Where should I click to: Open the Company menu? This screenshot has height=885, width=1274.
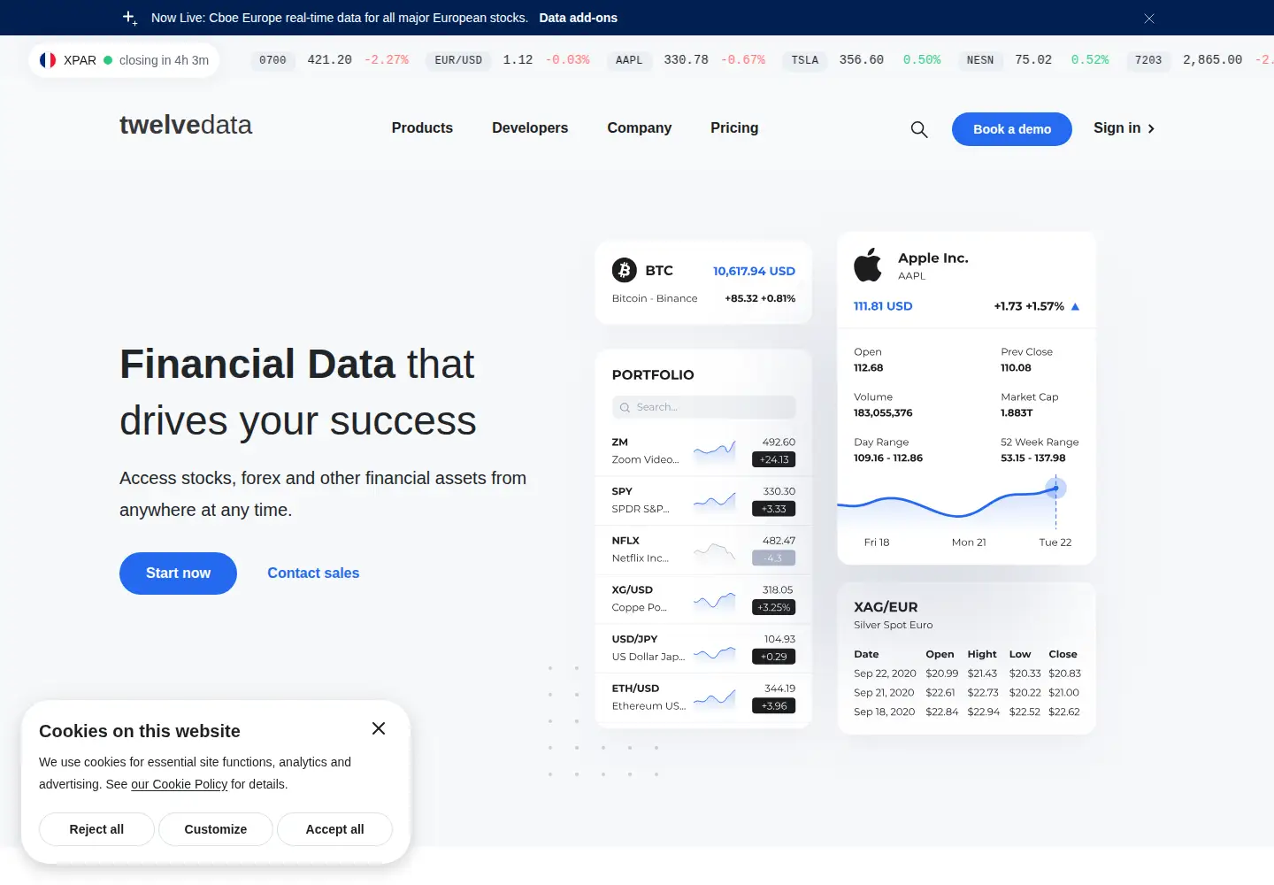640,128
